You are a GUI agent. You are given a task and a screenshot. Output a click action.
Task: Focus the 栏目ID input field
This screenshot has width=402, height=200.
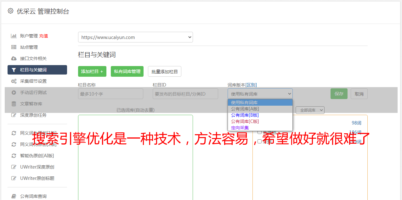pyautogui.click(x=185, y=94)
